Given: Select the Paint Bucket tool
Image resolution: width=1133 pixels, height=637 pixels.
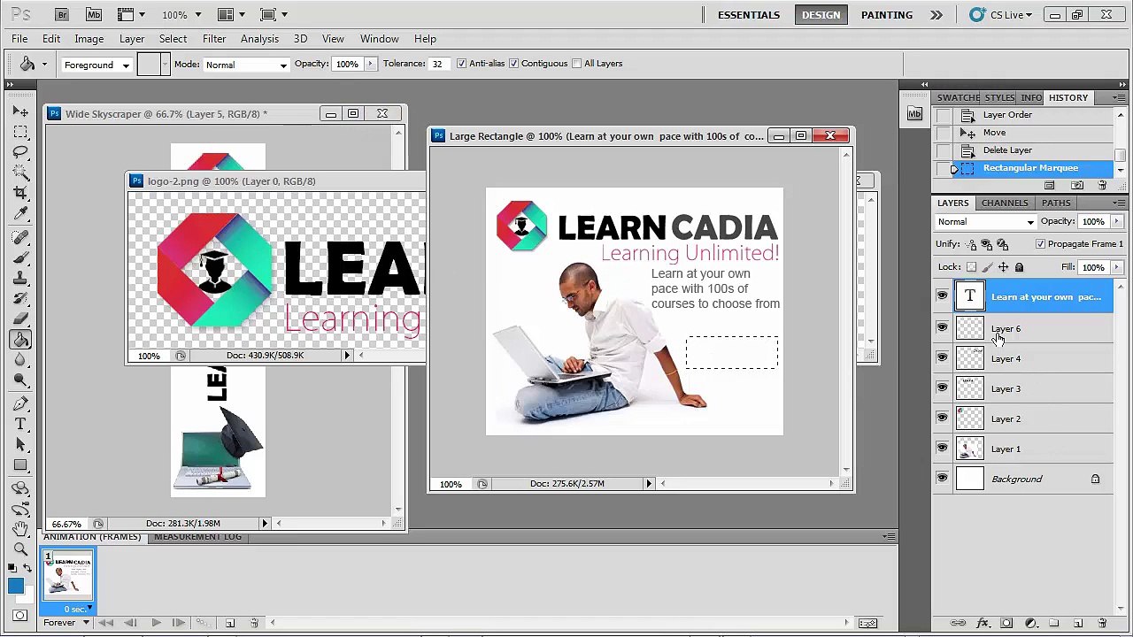Looking at the screenshot, I should tap(20, 340).
